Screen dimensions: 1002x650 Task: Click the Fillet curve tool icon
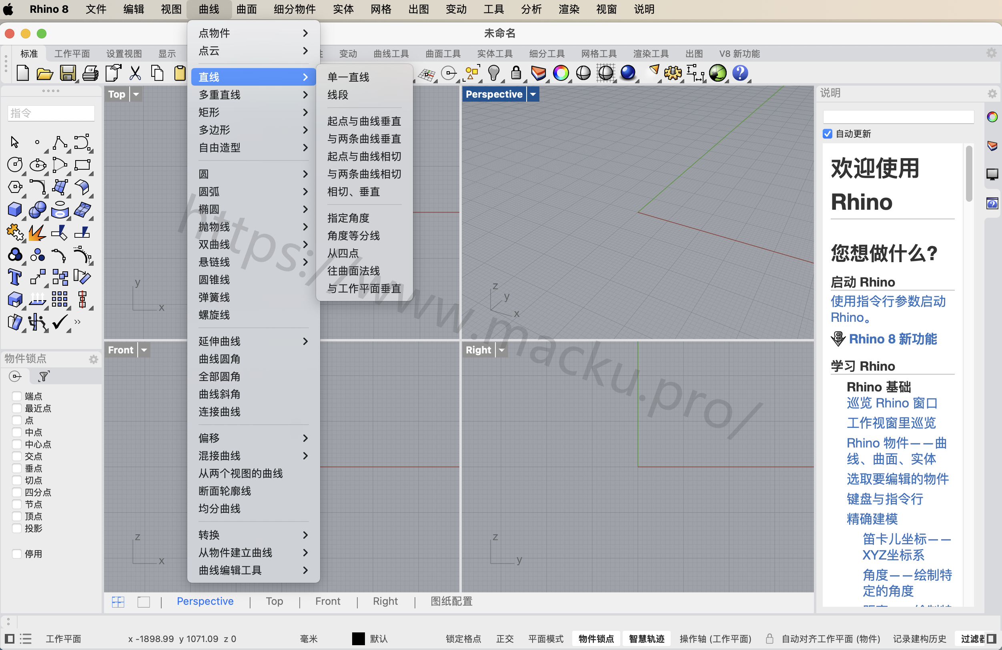[38, 187]
